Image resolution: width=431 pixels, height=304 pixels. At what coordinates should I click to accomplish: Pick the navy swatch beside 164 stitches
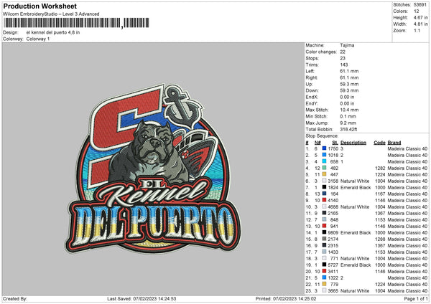click(325, 194)
